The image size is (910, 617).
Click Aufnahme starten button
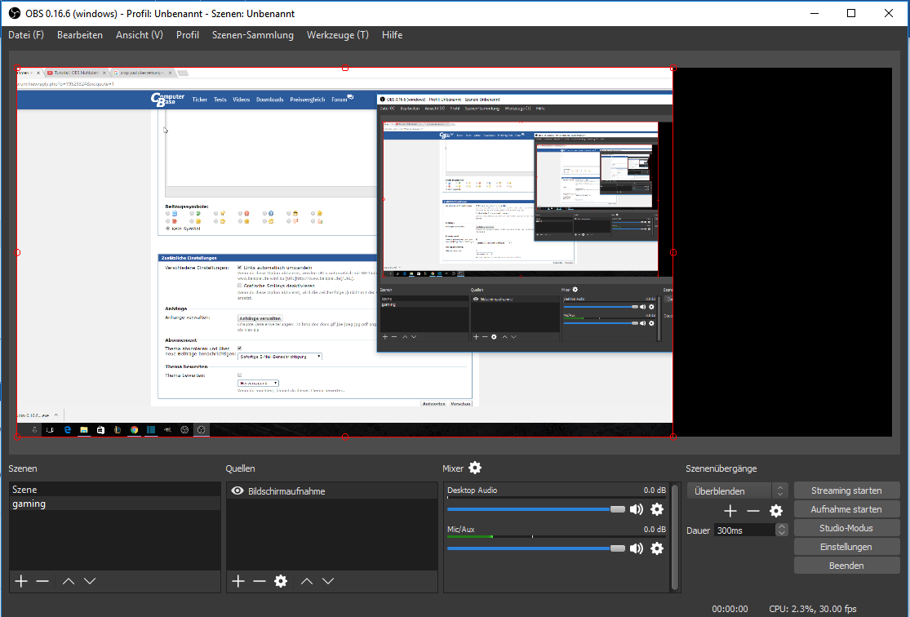[x=846, y=509]
